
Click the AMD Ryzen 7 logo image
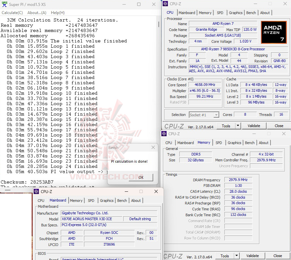274,32
